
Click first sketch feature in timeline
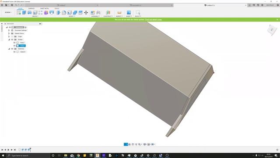coord(20,150)
